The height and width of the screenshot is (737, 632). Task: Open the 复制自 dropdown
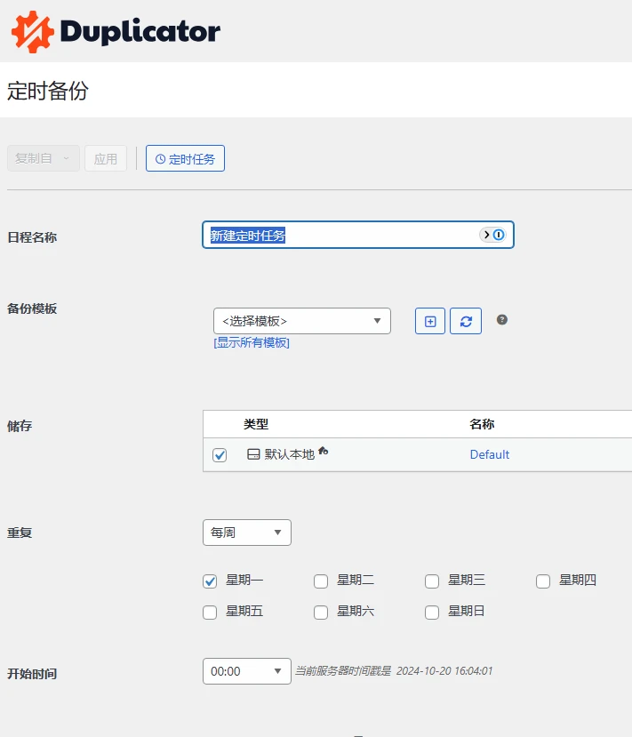tap(44, 158)
